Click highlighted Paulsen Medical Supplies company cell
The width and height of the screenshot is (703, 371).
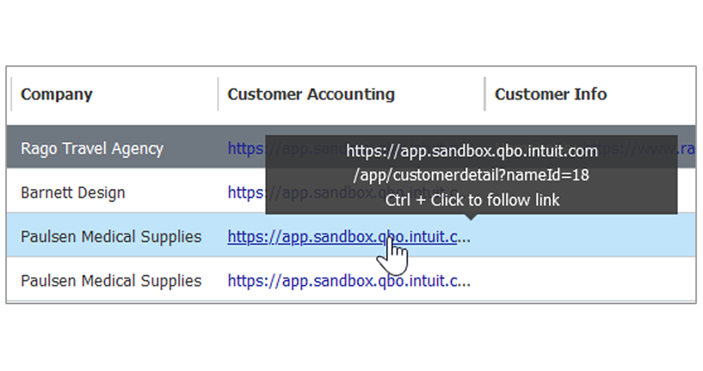[111, 236]
